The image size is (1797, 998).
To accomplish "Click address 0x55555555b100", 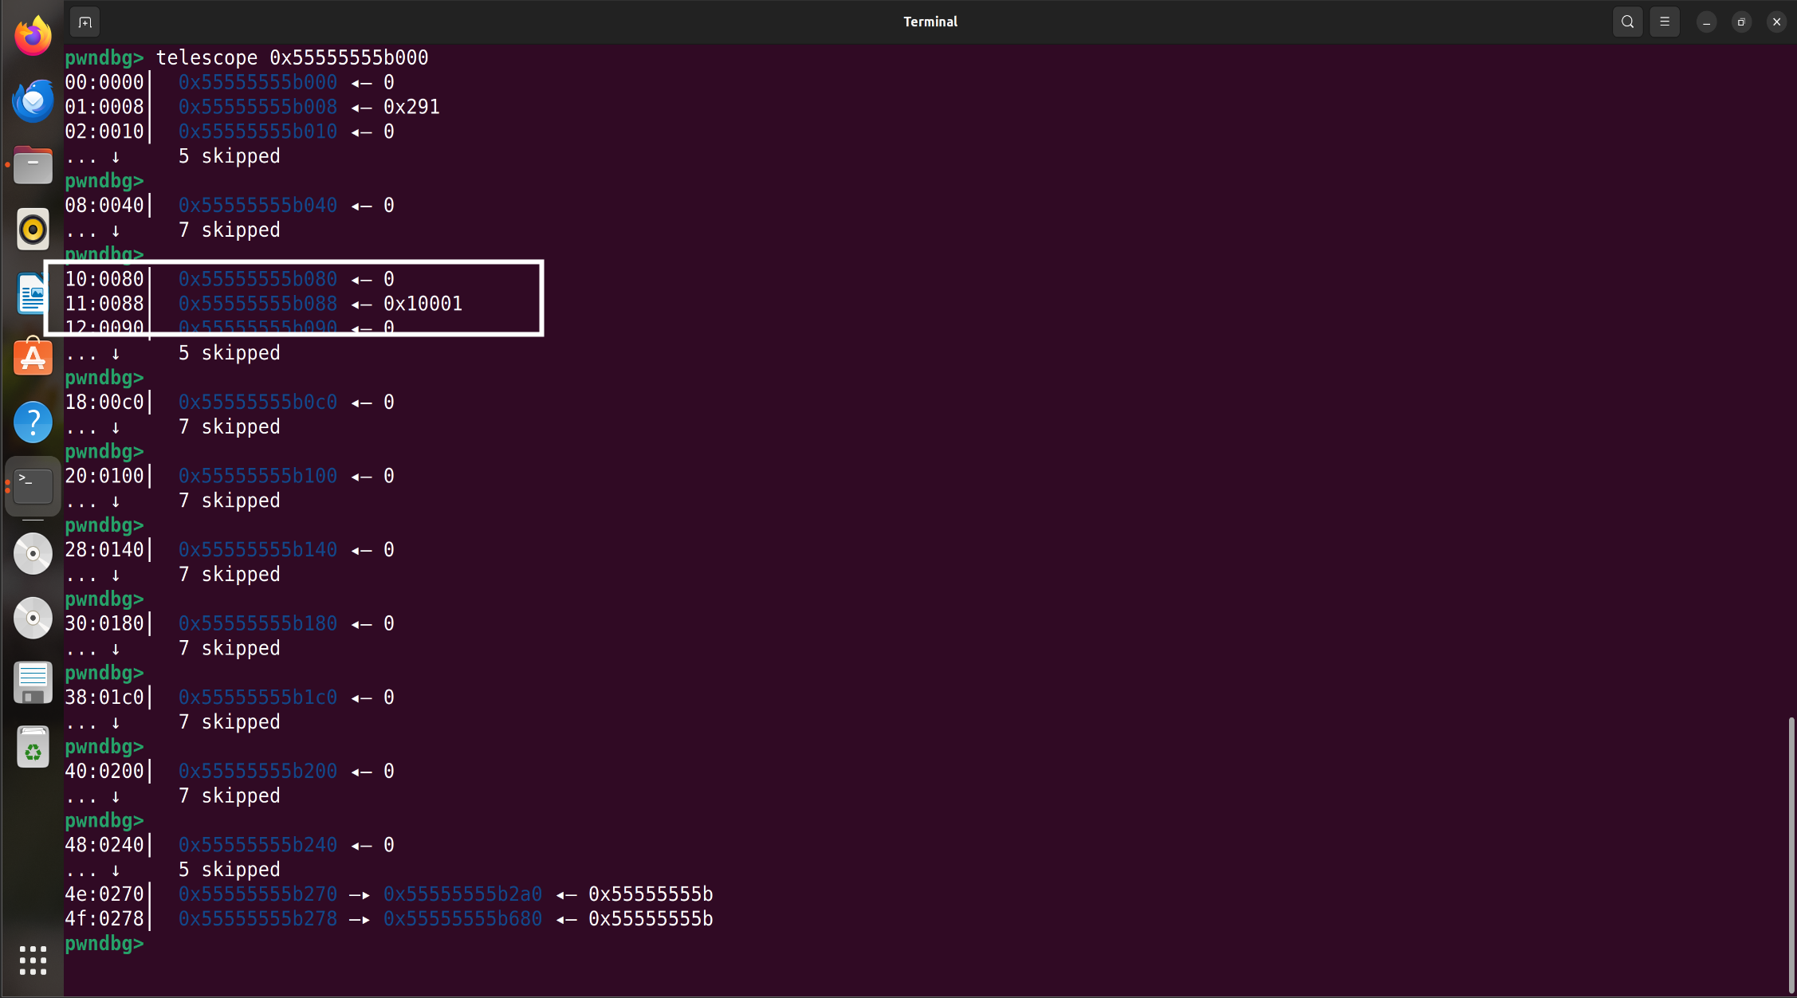I will 258,476.
